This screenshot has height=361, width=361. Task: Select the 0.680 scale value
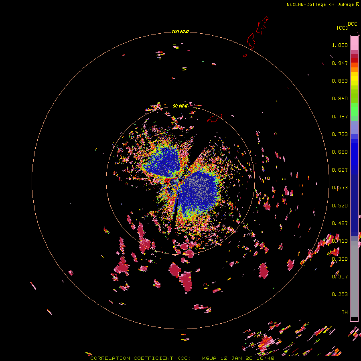[x=340, y=152]
